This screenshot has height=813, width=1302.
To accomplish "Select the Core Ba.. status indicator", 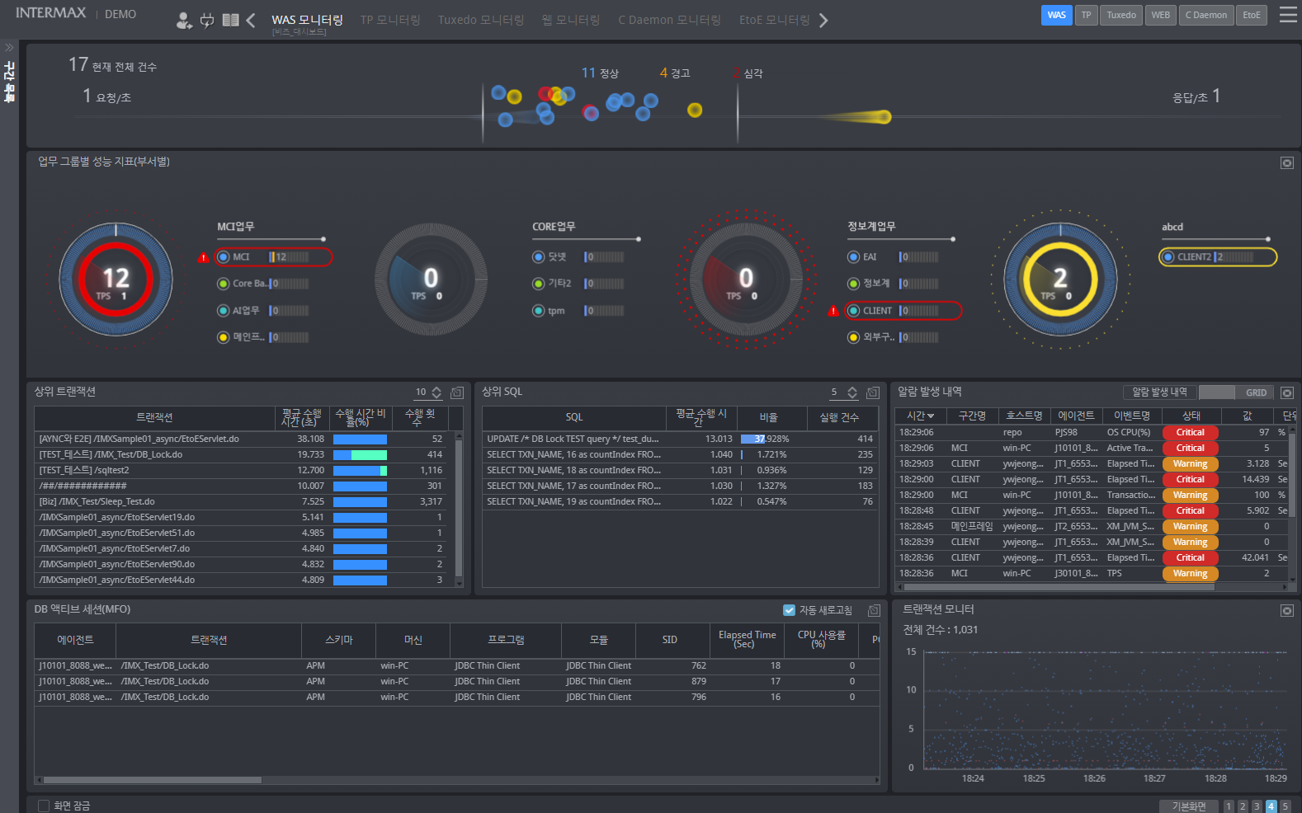I will [x=223, y=284].
